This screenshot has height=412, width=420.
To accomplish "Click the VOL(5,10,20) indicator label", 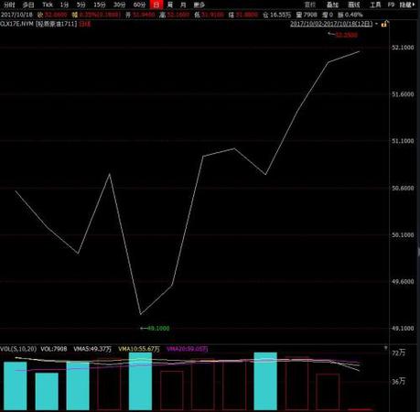I will click(18, 349).
